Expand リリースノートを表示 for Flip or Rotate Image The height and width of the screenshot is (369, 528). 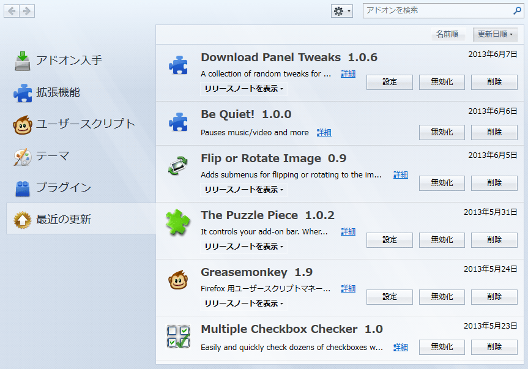pyautogui.click(x=244, y=190)
